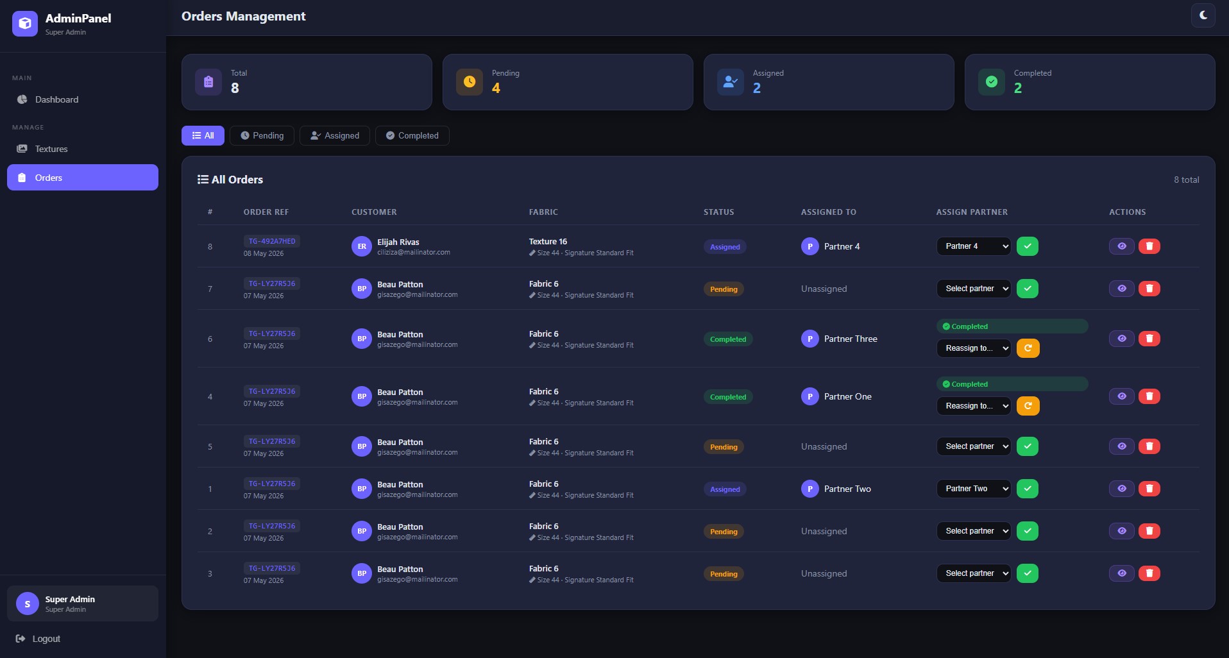
Task: Delete the Elijah Rivas order
Action: pyautogui.click(x=1149, y=246)
